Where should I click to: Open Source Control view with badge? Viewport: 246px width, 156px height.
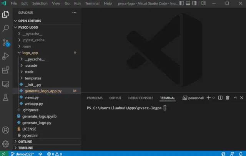pos(6,42)
